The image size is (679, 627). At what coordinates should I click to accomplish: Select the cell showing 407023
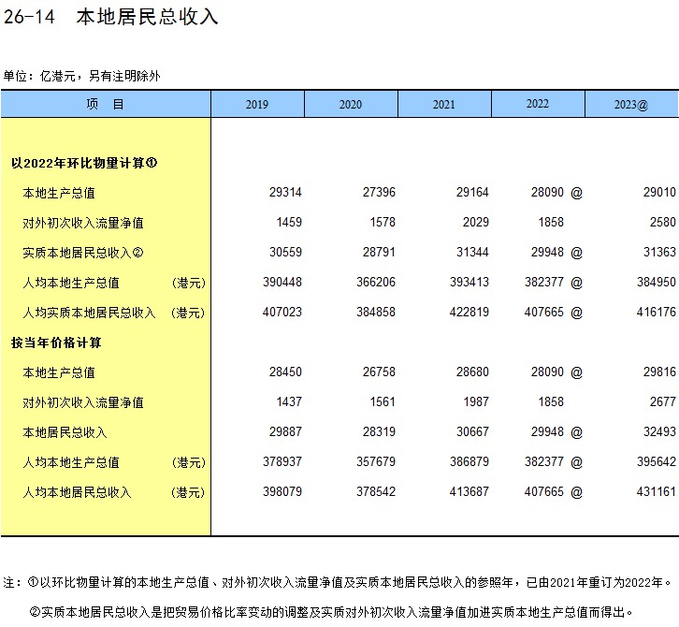(282, 313)
